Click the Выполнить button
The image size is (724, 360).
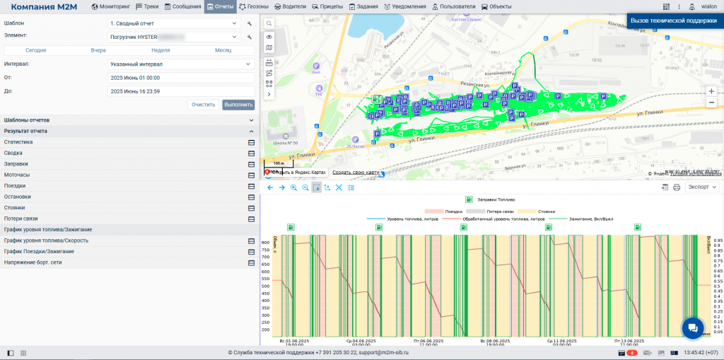(238, 105)
